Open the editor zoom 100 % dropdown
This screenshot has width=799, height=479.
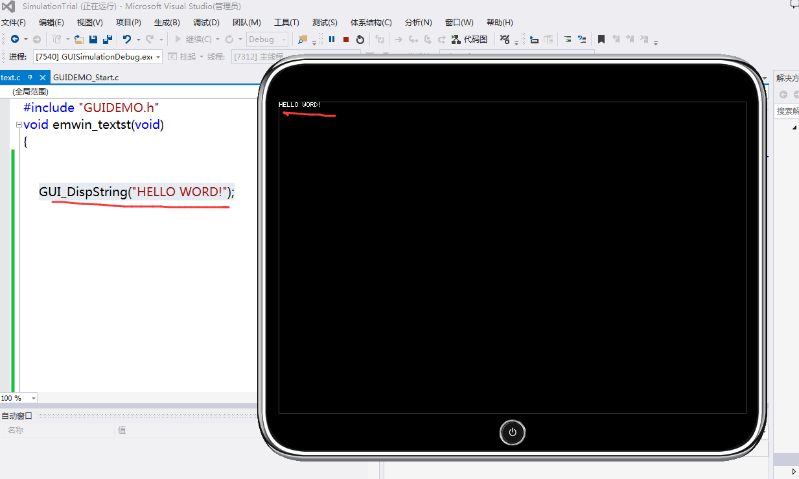pyautogui.click(x=19, y=398)
